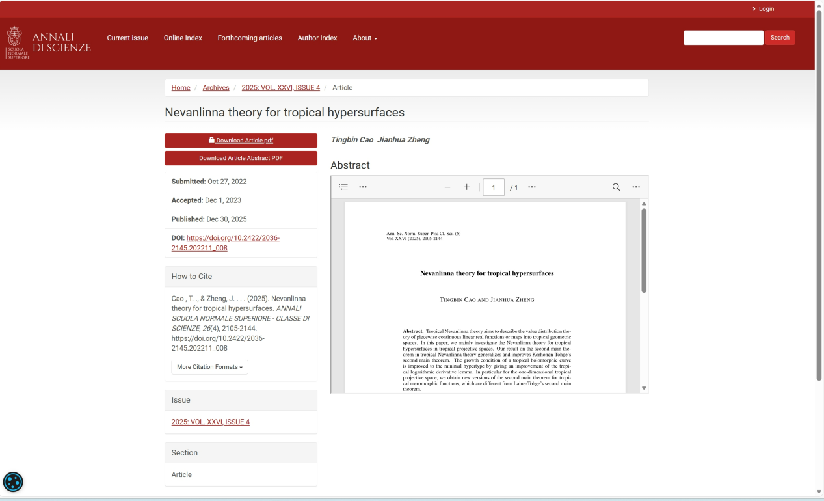
Task: Click the PDF zoom in plus icon
Action: (x=466, y=187)
